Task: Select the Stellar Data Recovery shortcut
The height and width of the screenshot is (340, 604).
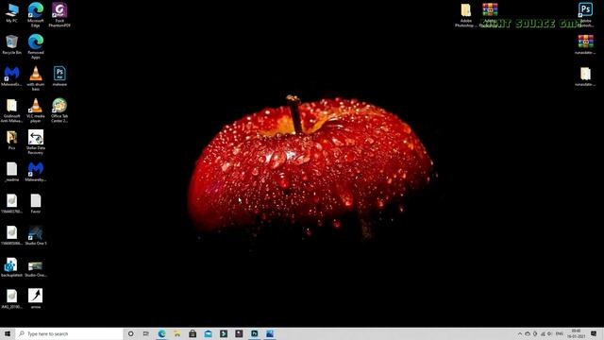Action: tap(36, 142)
